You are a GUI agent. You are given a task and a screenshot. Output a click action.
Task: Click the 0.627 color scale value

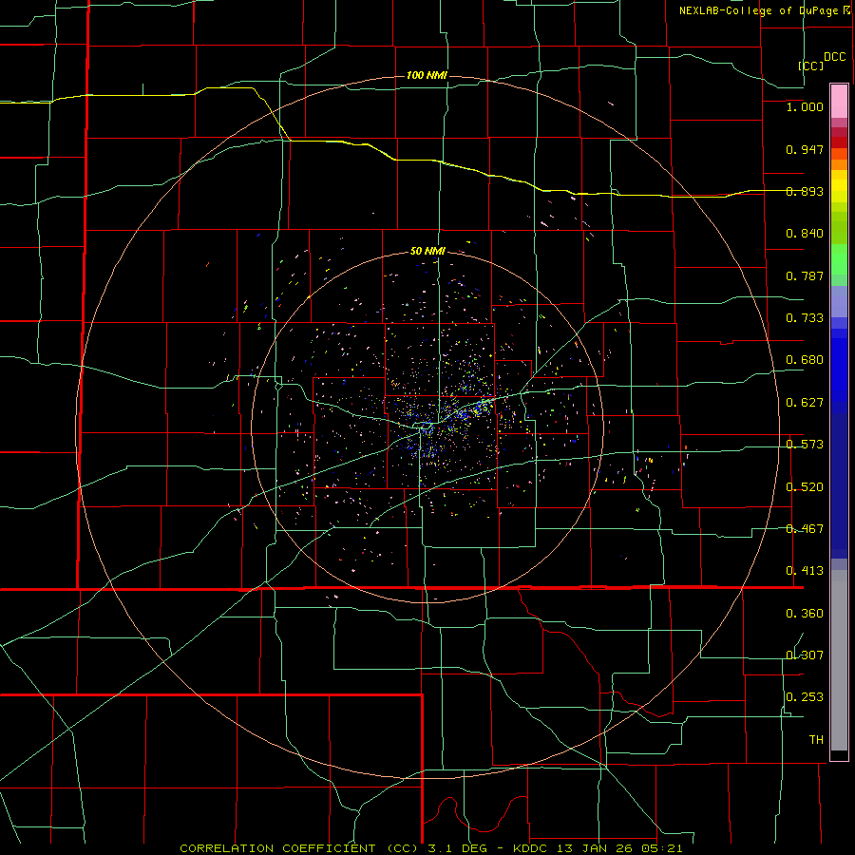[805, 403]
